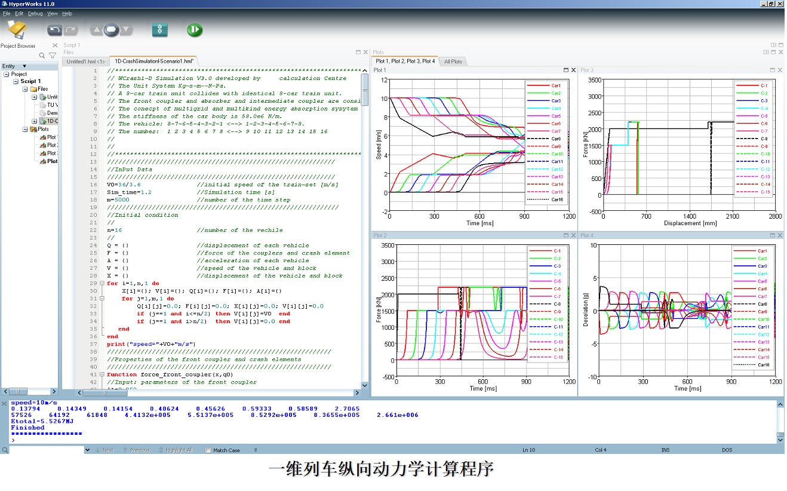The width and height of the screenshot is (787, 491).
Task: Close the Plot 2 panel
Action: tap(573, 235)
